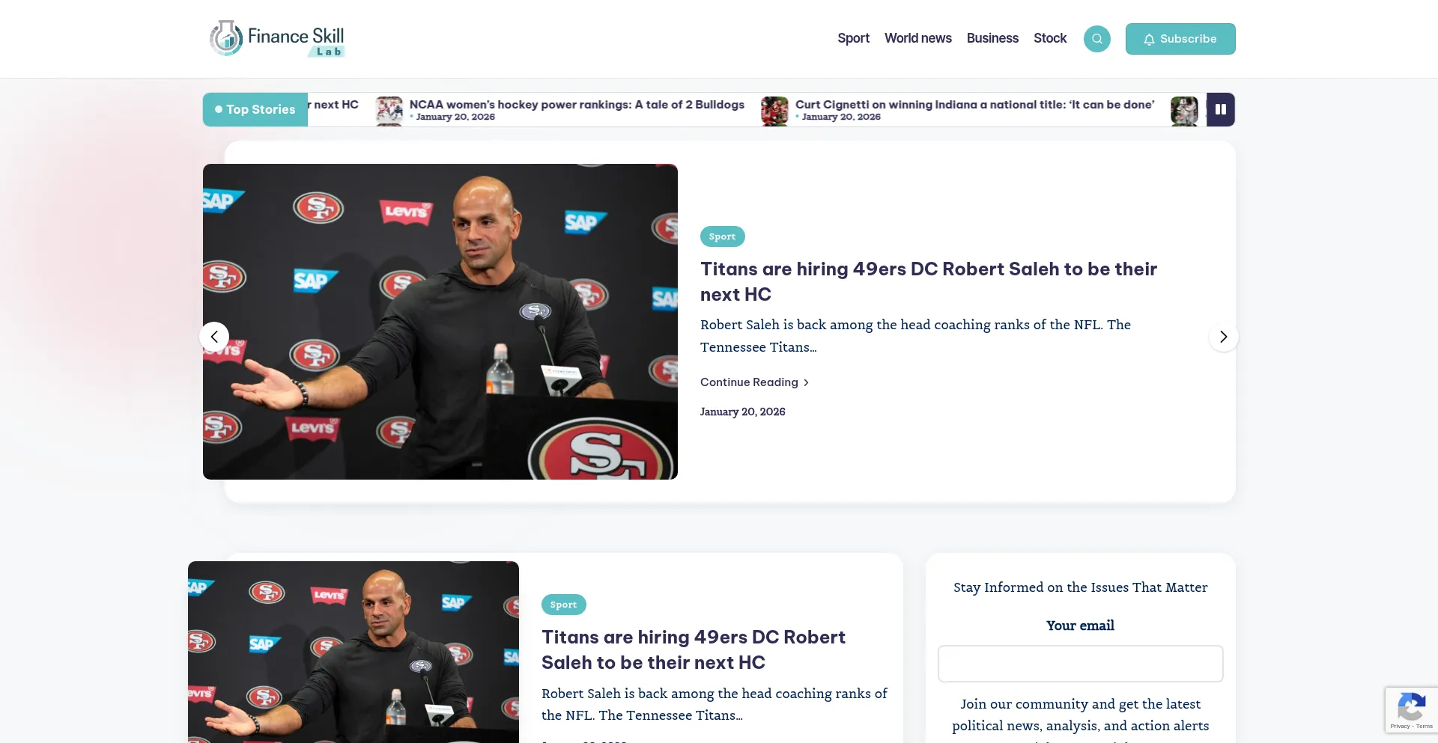
Task: Open the large Robert Saleh slider image
Action: pyautogui.click(x=440, y=322)
